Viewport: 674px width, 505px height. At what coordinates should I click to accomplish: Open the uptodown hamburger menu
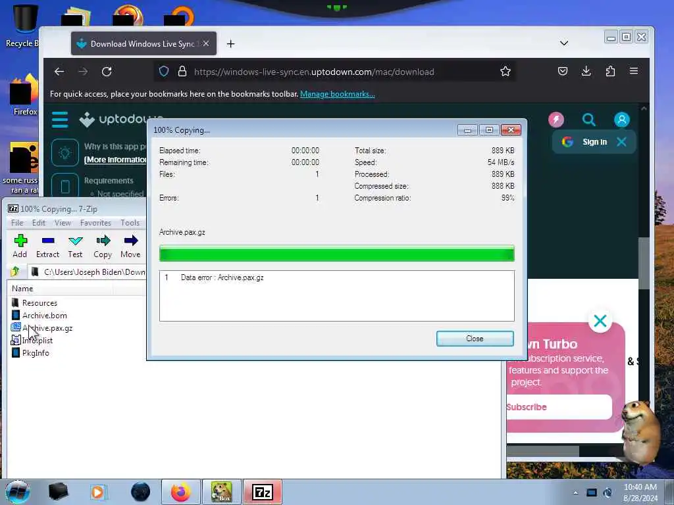coord(60,120)
